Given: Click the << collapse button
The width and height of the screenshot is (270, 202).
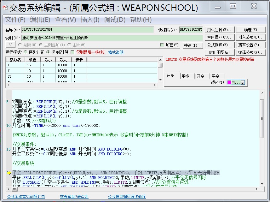Looking at the screenshot, I should (x=10, y=45).
